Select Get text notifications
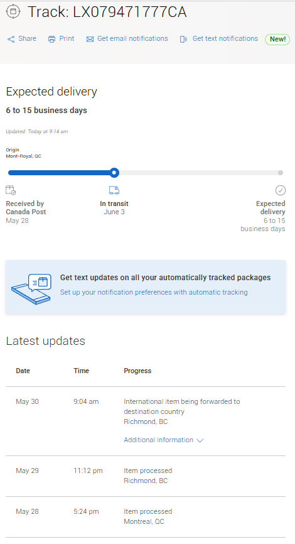The width and height of the screenshot is (295, 544). [x=225, y=38]
